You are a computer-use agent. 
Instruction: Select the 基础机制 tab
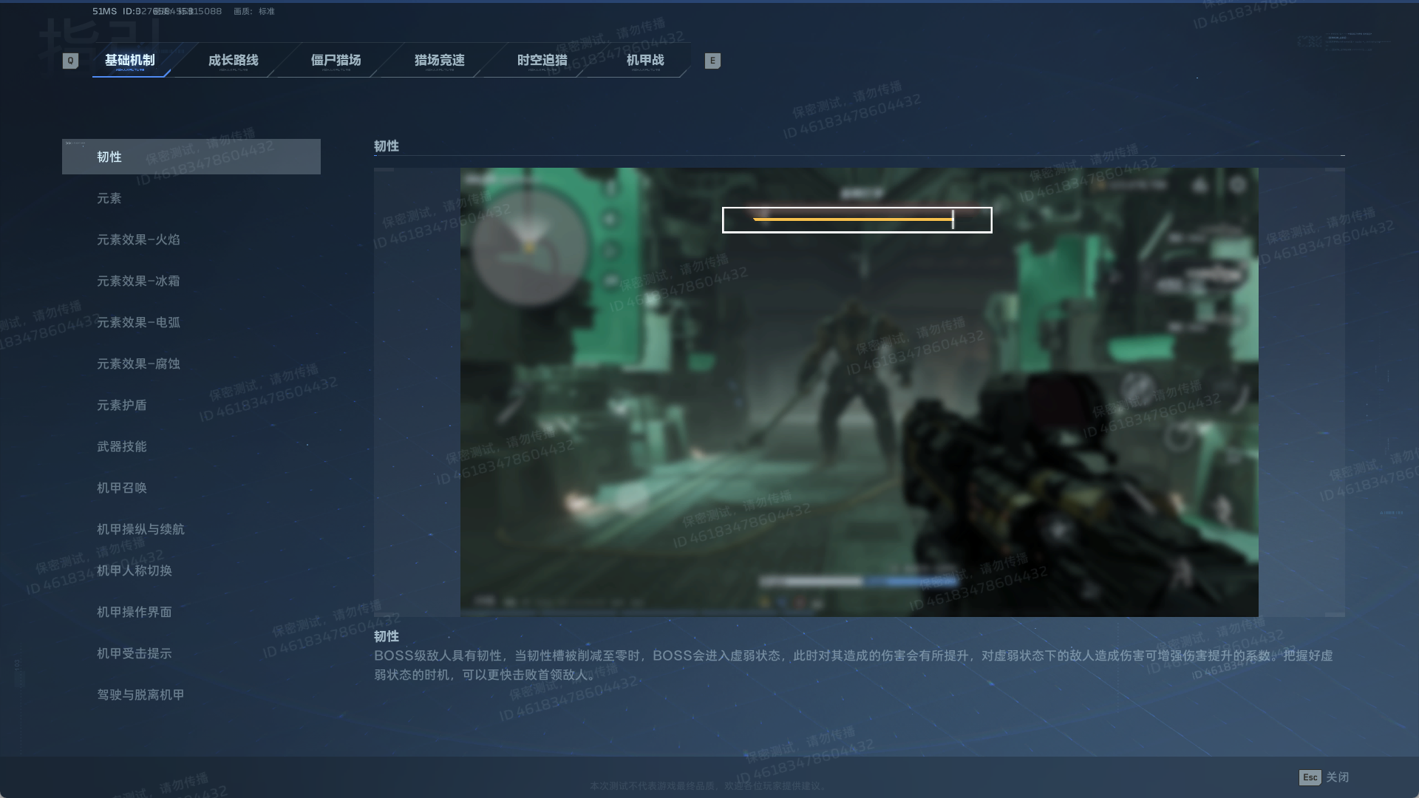tap(130, 61)
